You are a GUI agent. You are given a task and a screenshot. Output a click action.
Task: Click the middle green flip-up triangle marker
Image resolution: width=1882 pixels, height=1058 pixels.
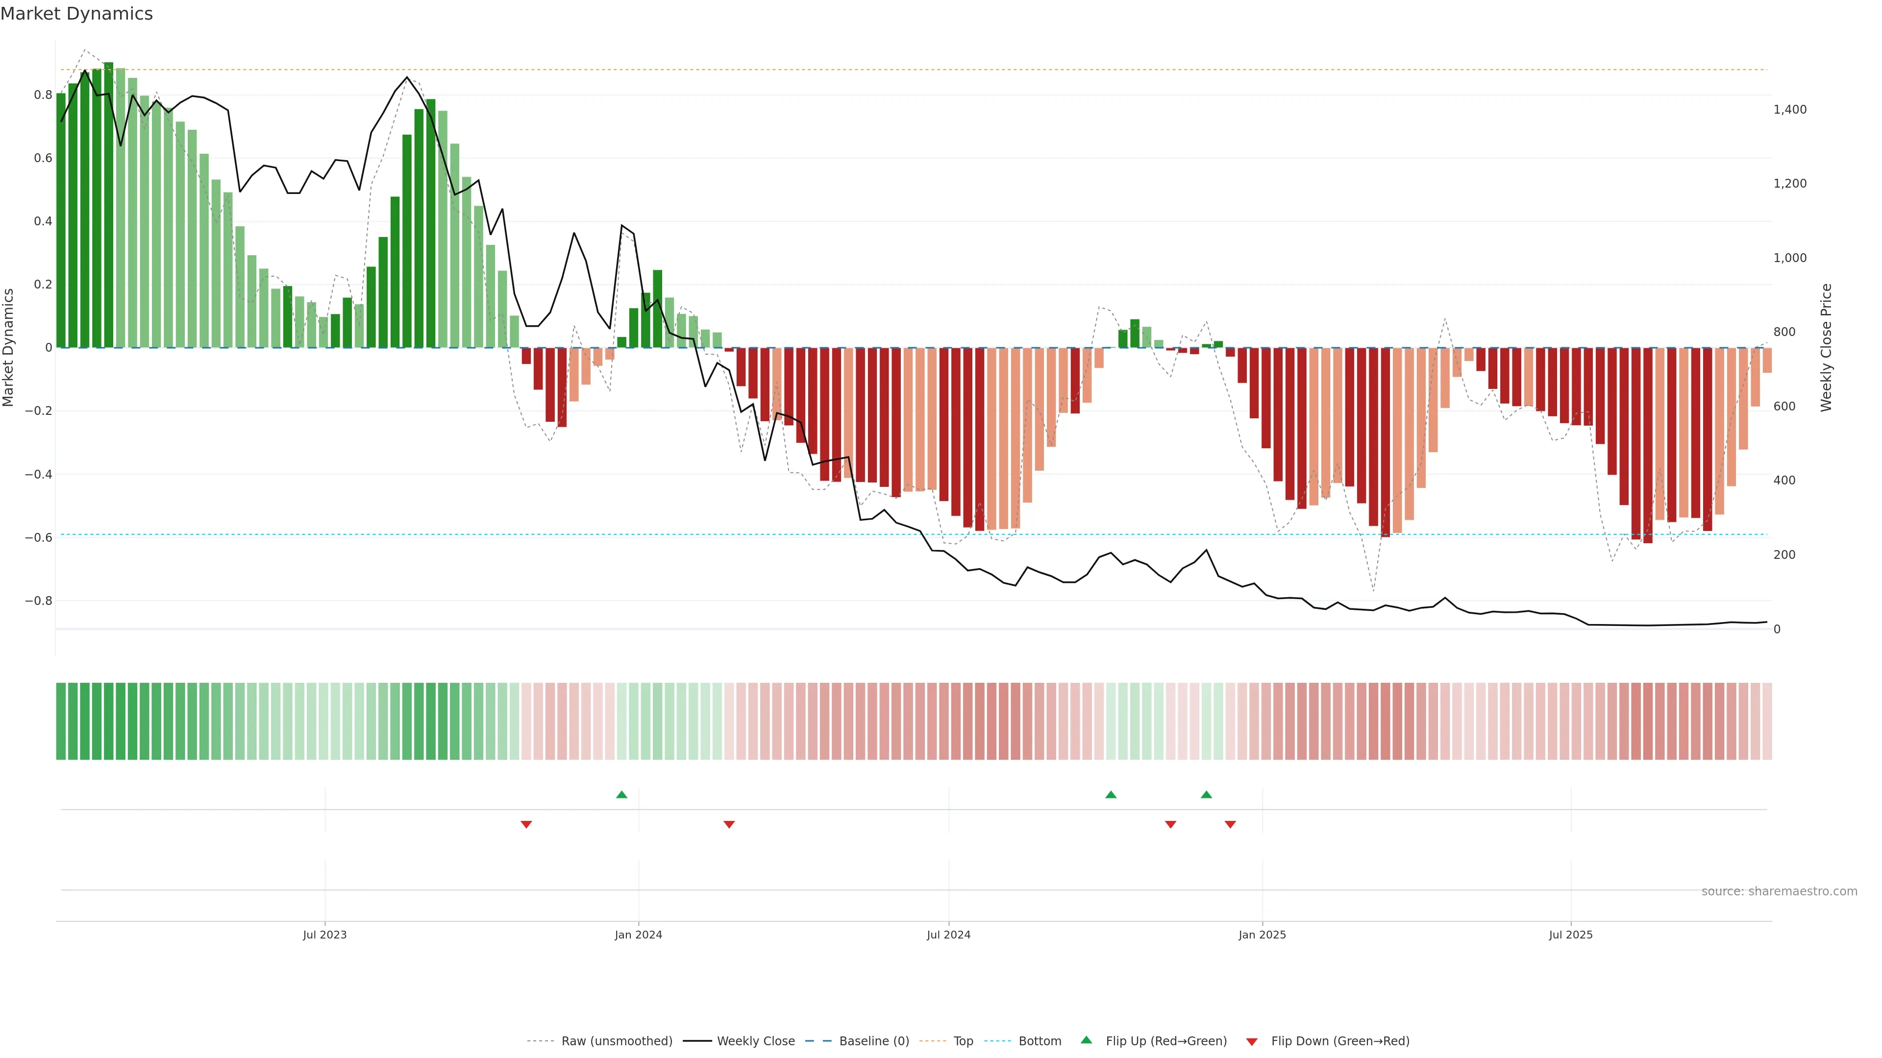click(x=1111, y=794)
